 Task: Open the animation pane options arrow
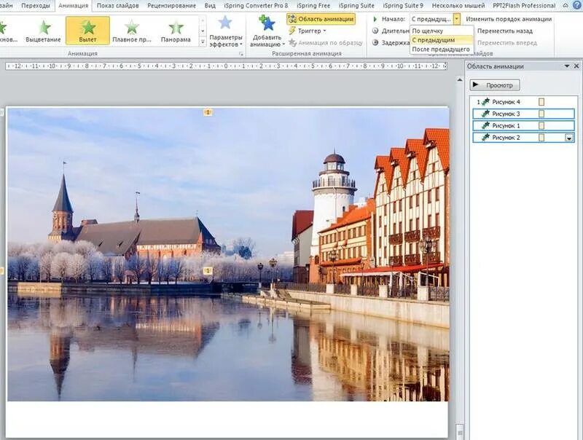[567, 66]
